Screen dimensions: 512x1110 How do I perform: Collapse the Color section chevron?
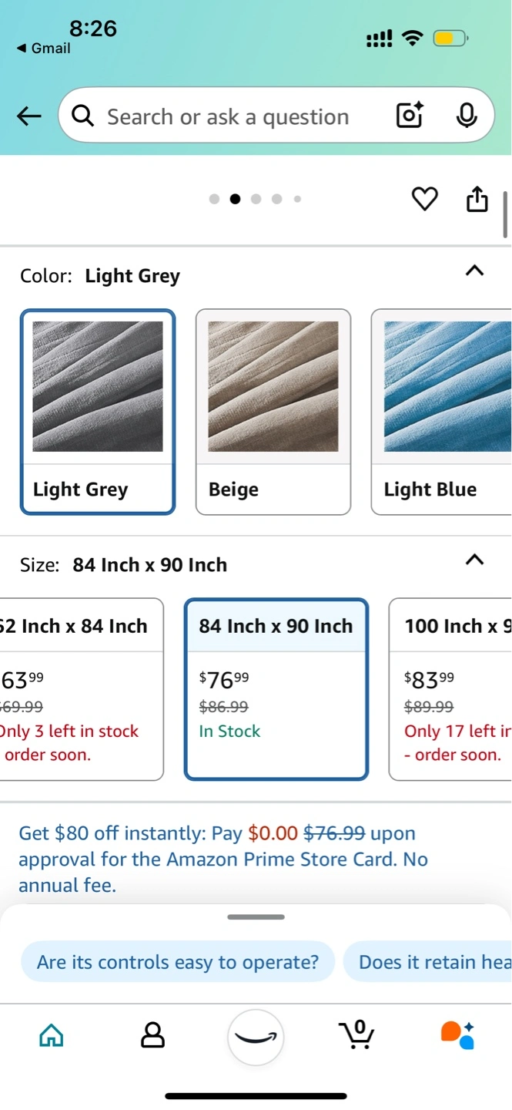click(475, 271)
